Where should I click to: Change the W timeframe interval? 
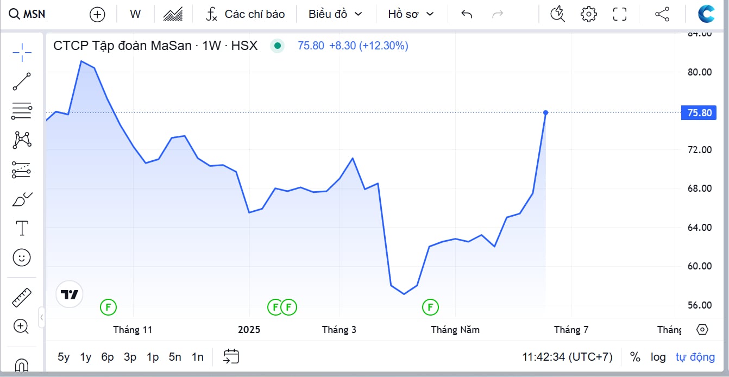pos(135,14)
